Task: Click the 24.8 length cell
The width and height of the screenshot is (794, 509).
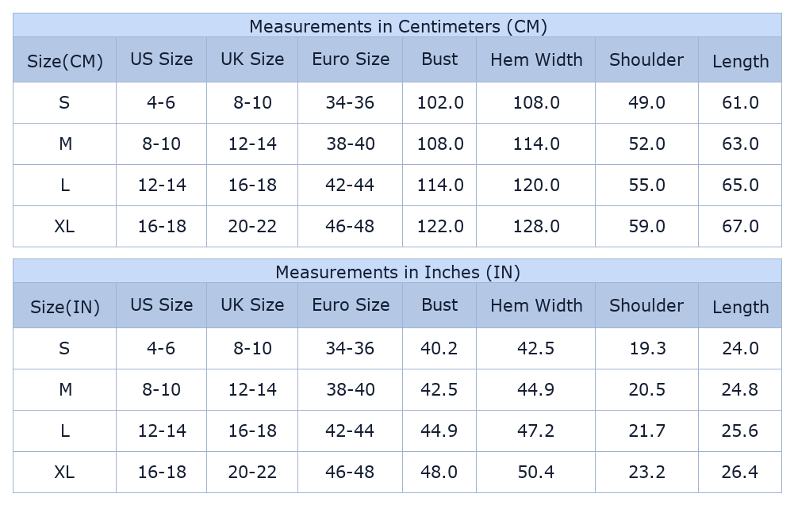Action: point(740,389)
